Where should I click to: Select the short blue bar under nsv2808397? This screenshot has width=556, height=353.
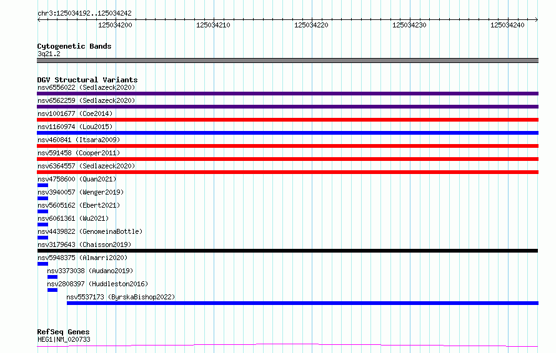[x=52, y=290]
